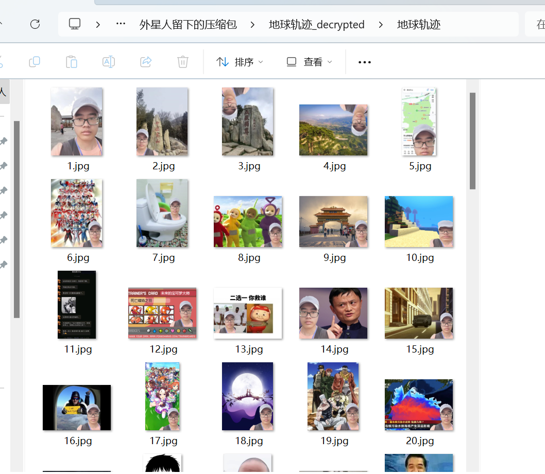Click the This PC monitor icon in the breadcrumb
545x474 pixels.
point(75,24)
